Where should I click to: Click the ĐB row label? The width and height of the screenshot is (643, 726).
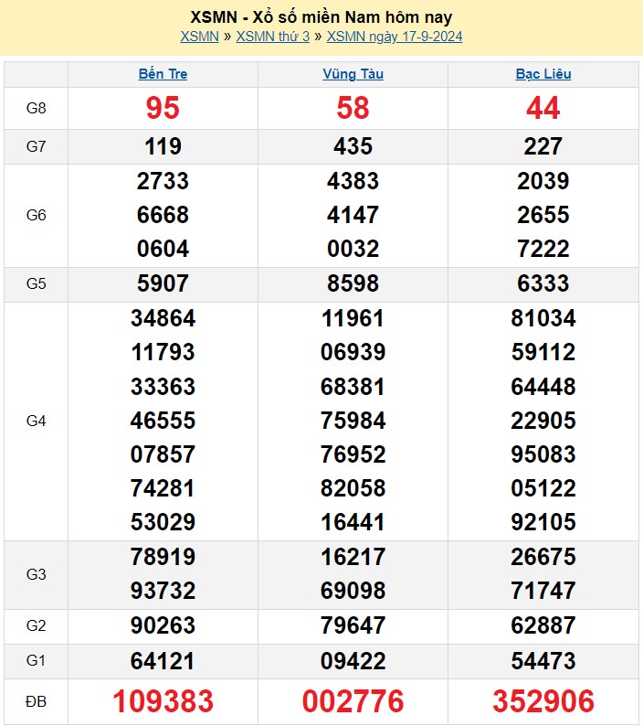[36, 701]
